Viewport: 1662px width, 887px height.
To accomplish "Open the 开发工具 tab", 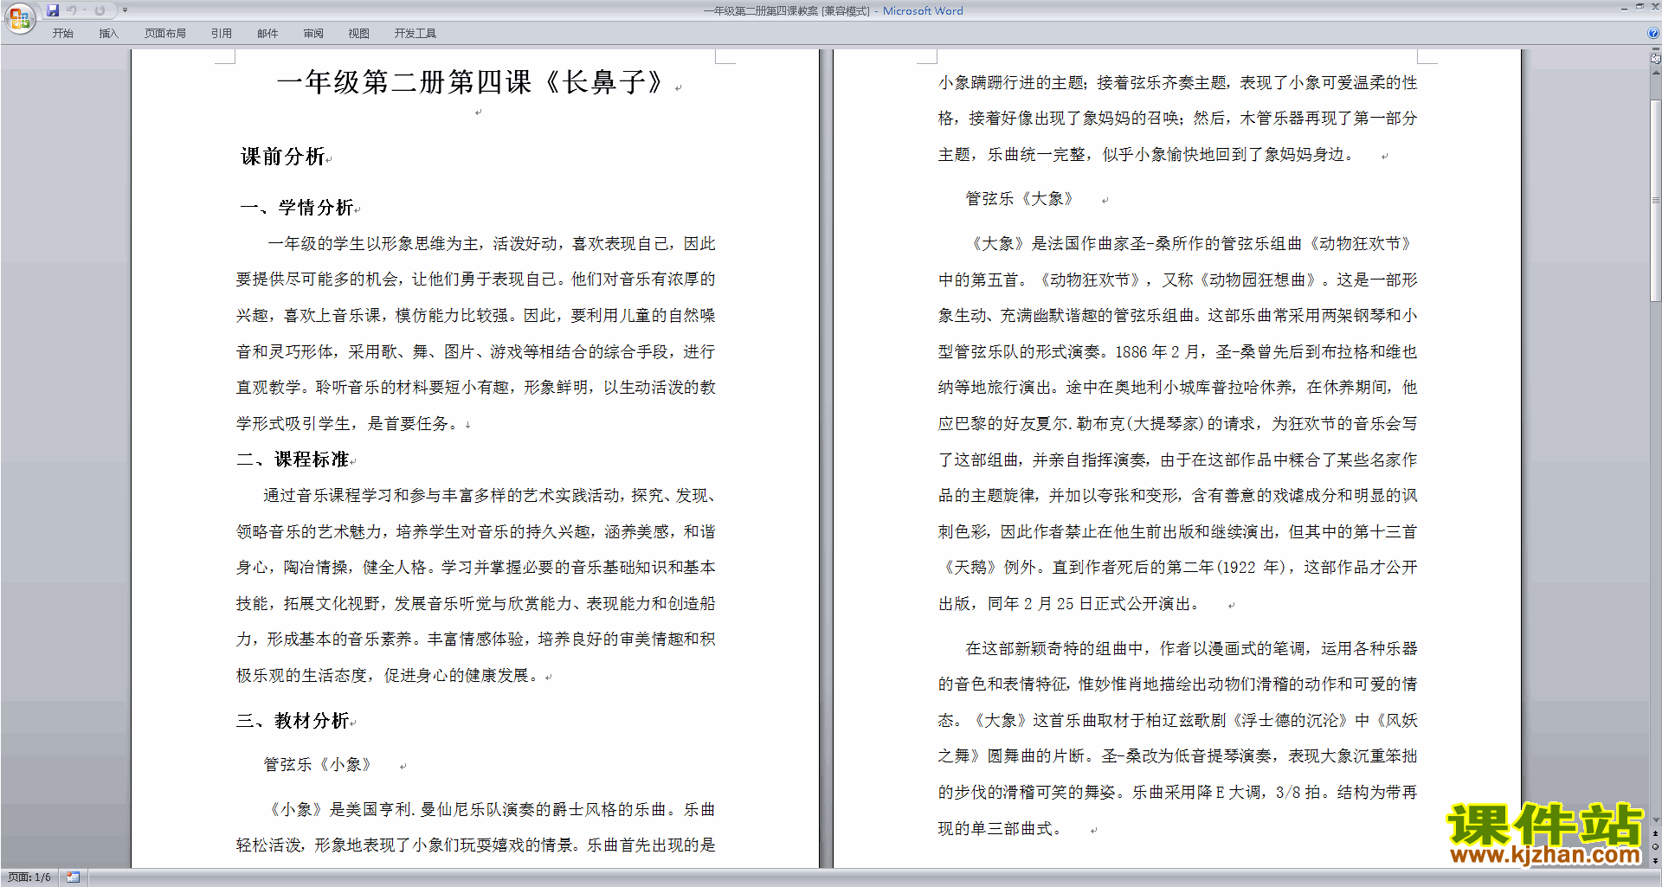I will click(415, 34).
